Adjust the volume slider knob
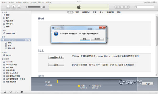 pyautogui.click(x=41, y=7)
